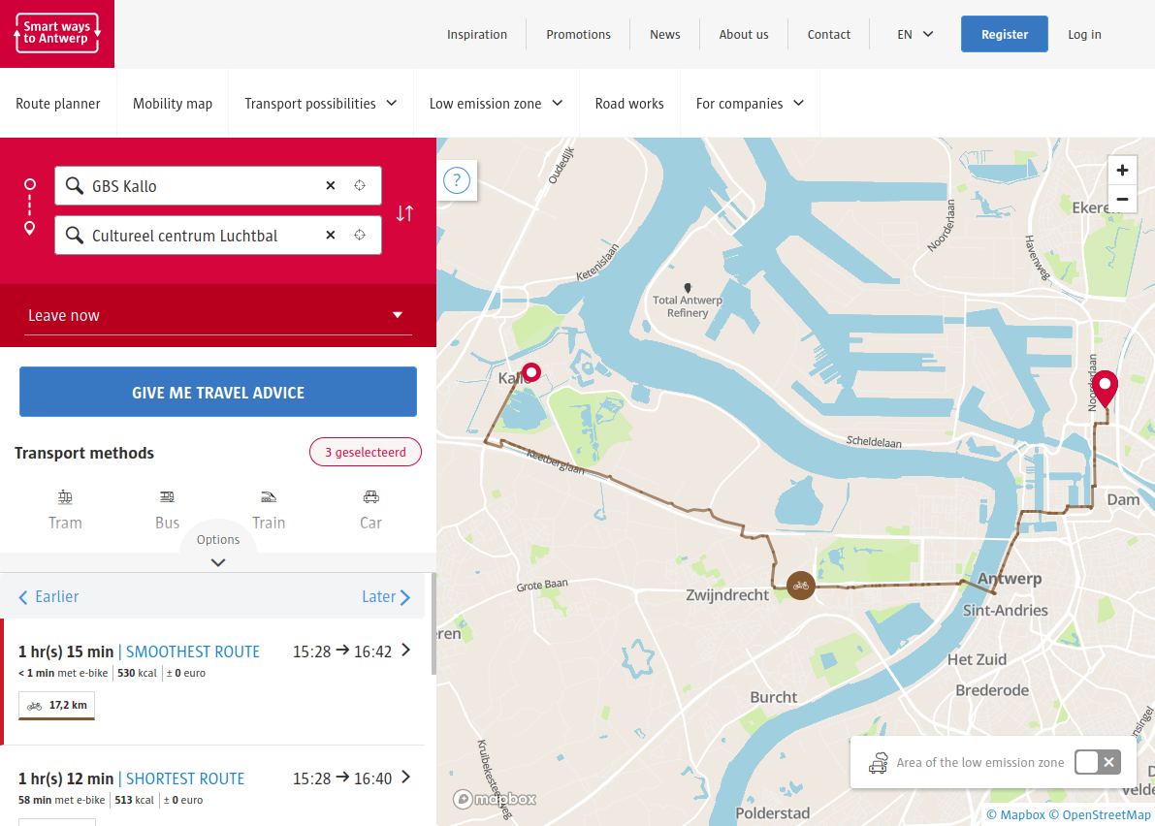The image size is (1155, 826).
Task: Click the search icon in the GBS Kallo field
Action: [75, 185]
